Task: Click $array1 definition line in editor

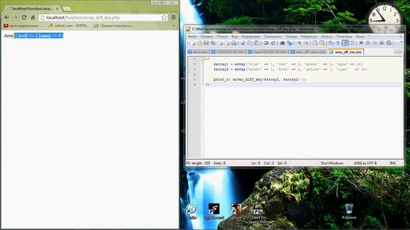Action: click(288, 64)
